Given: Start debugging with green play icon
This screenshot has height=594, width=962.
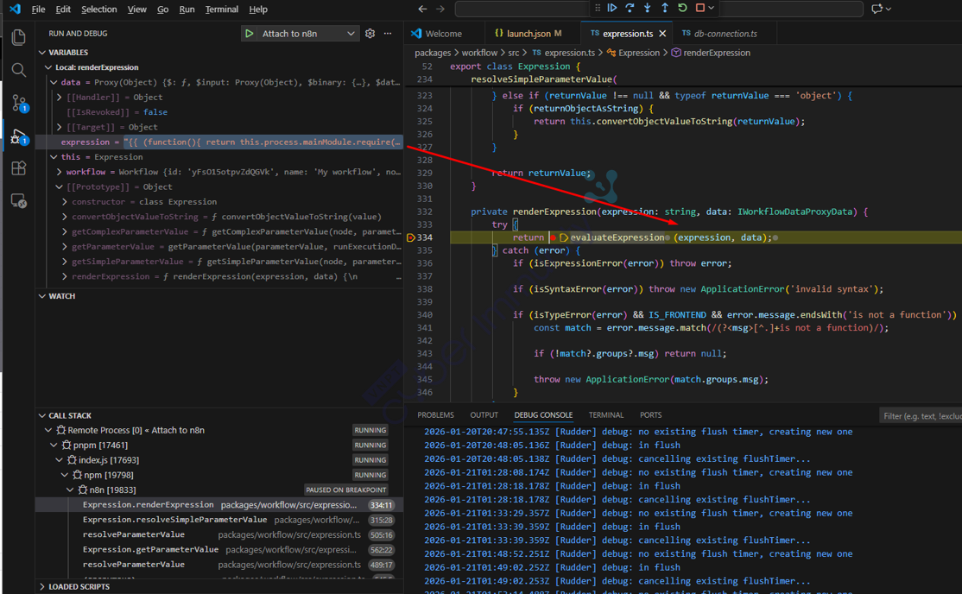Looking at the screenshot, I should 249,33.
